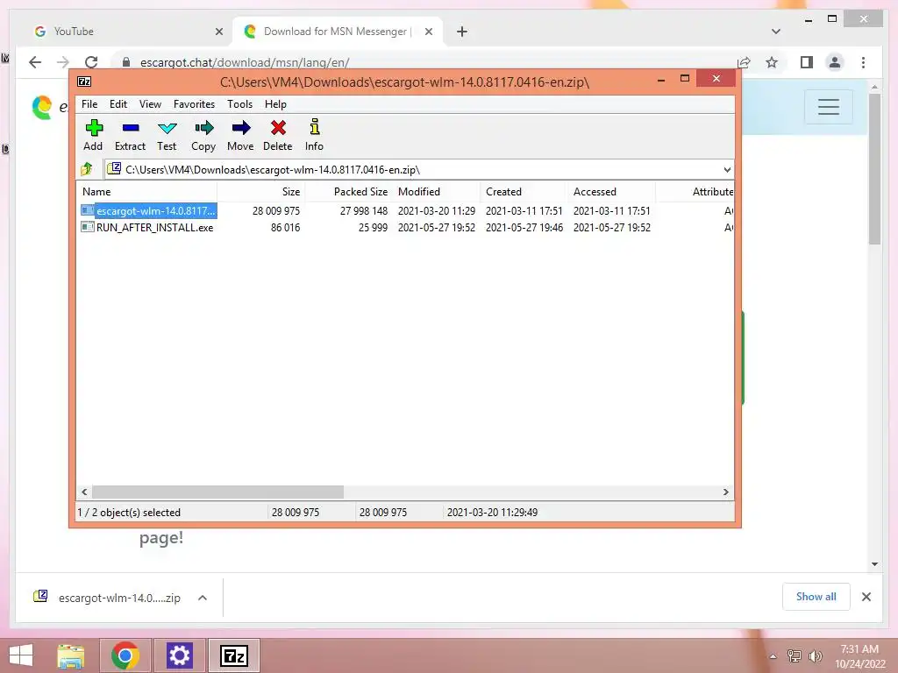Expand the address path dropdown
Image resolution: width=898 pixels, height=673 pixels.
727,170
